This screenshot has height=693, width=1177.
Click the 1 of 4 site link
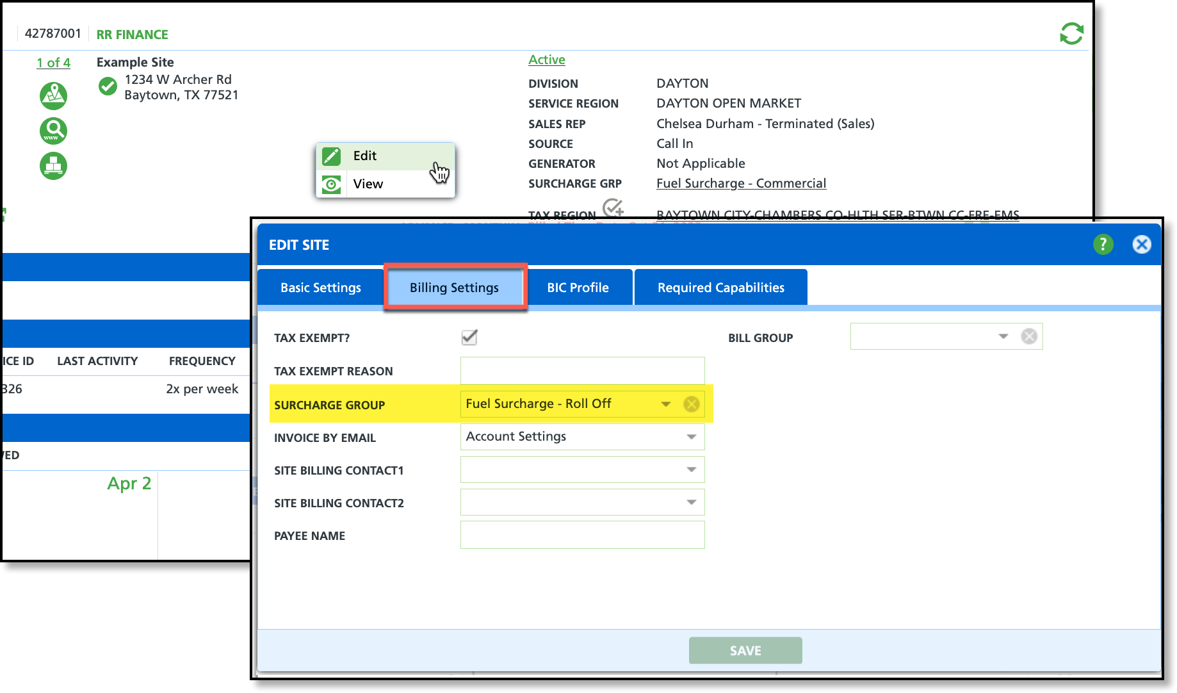point(54,63)
